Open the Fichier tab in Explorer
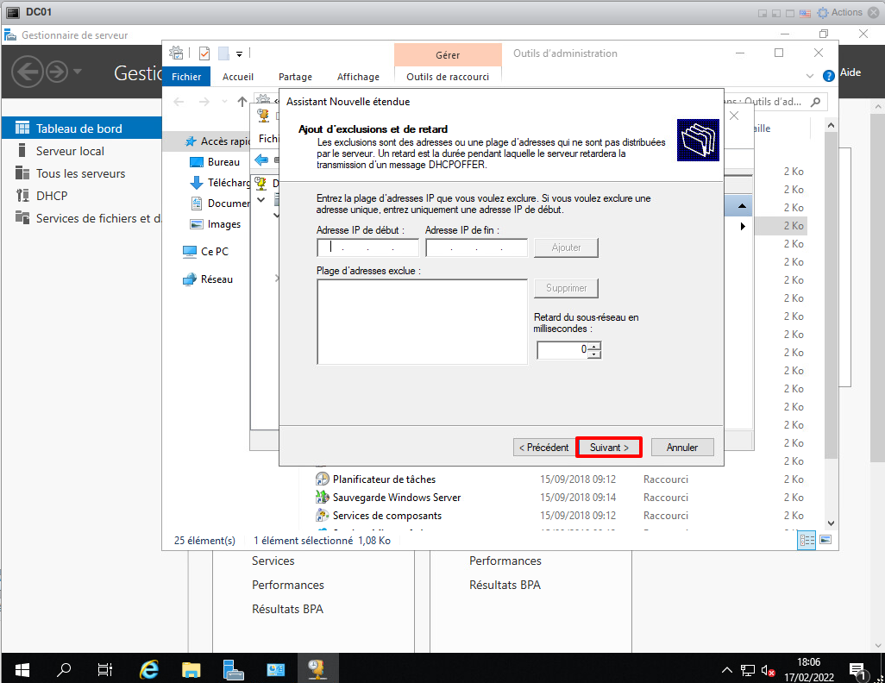885x683 pixels. coord(186,77)
